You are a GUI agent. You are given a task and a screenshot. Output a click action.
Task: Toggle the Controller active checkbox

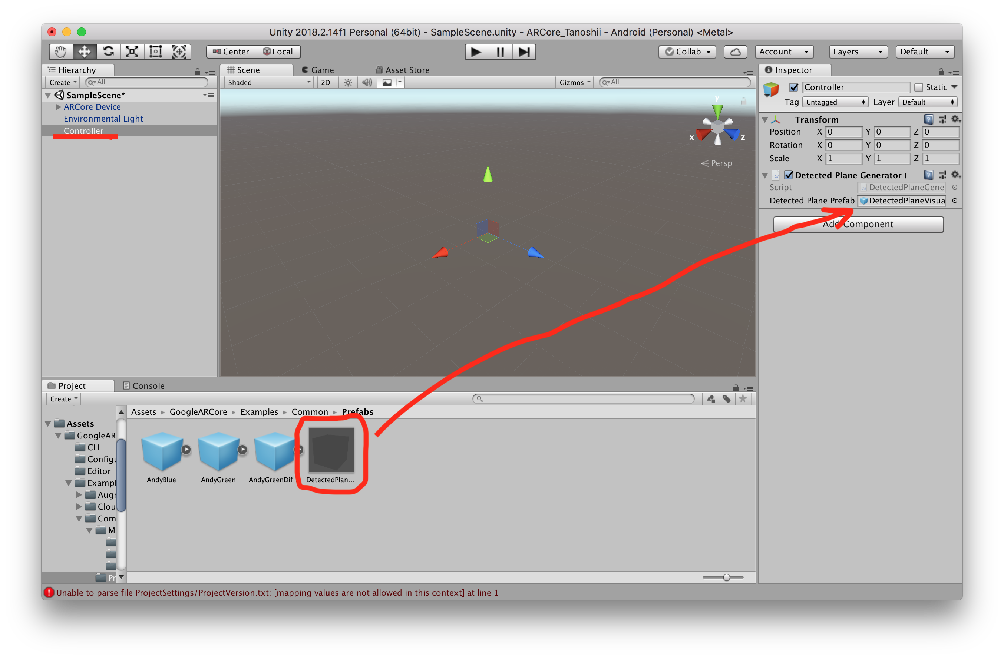[793, 87]
